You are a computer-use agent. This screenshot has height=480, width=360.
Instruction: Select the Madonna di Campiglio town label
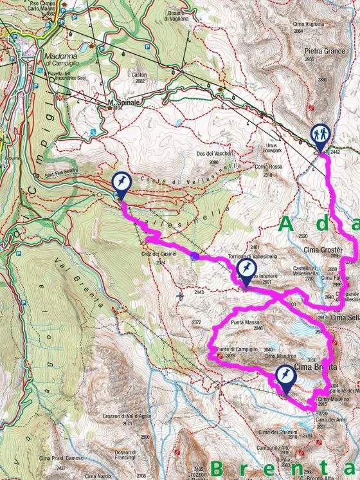coord(60,59)
